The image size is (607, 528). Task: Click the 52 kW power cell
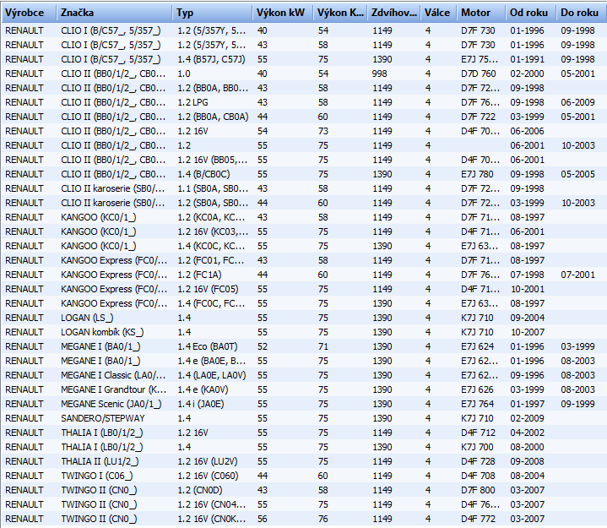coord(263,346)
